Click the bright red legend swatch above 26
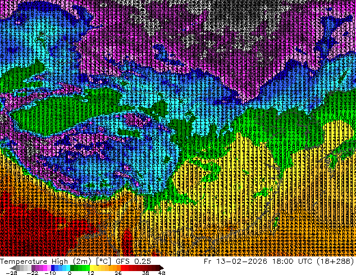Viewport: 356px width, 275px height. point(122,268)
